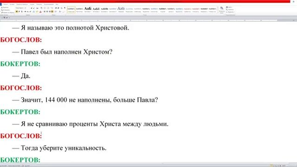Open the File tab
The image size is (297, 167).
(x=1, y=4)
